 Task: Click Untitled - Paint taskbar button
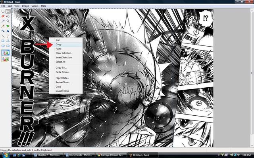[143, 155]
